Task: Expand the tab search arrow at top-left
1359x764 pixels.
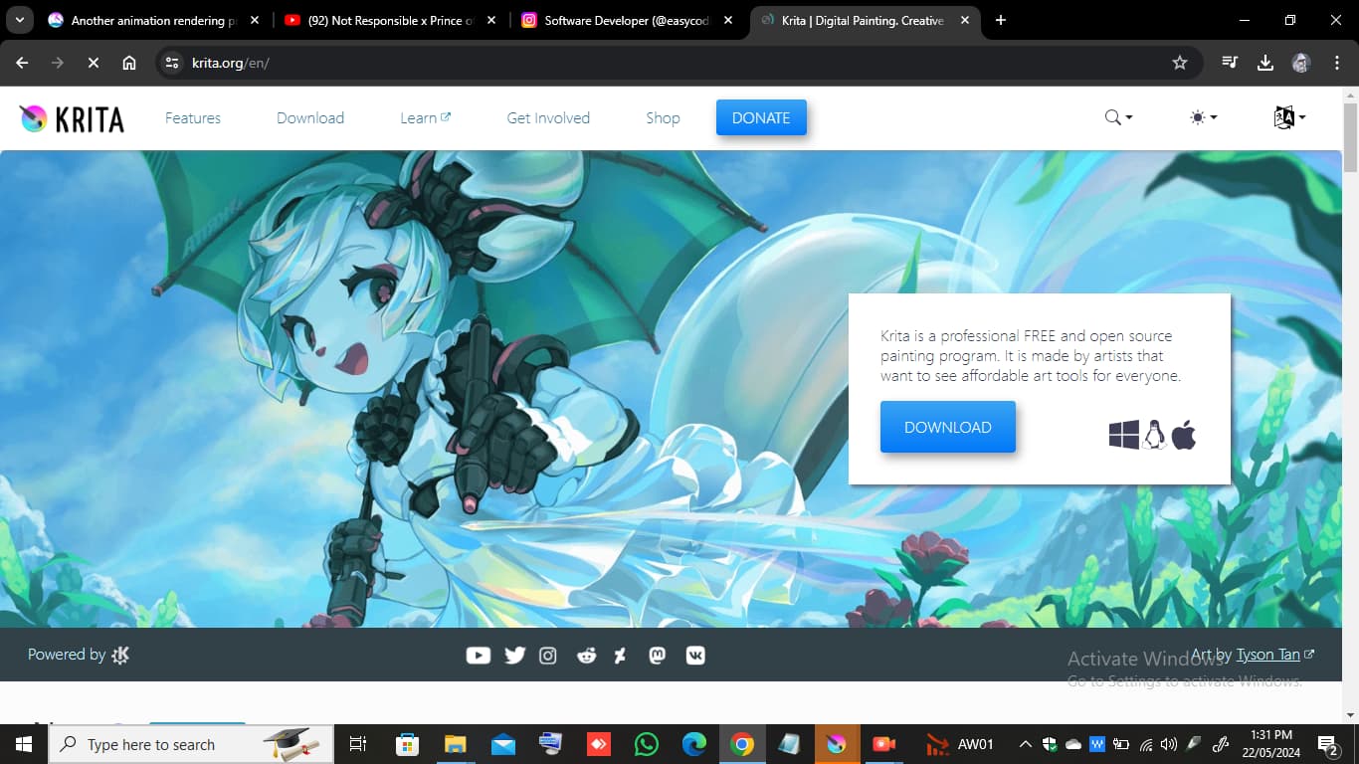Action: (20, 20)
